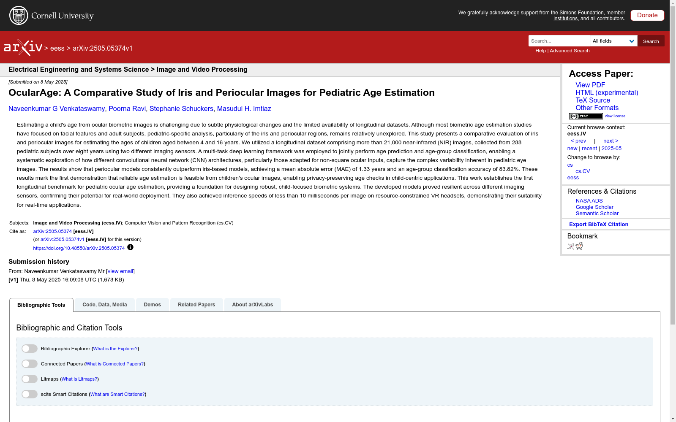Click the Submission history heading
The width and height of the screenshot is (676, 422).
39,262
